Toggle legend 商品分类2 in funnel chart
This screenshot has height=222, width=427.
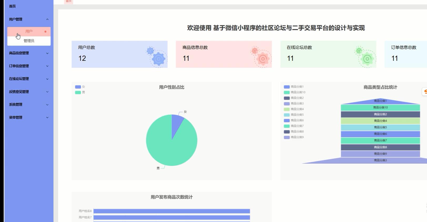294,98
